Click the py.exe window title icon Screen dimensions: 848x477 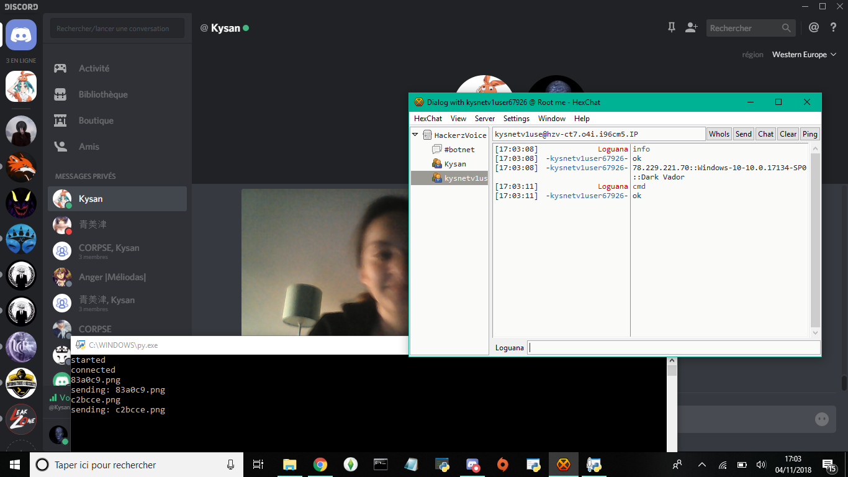point(81,345)
